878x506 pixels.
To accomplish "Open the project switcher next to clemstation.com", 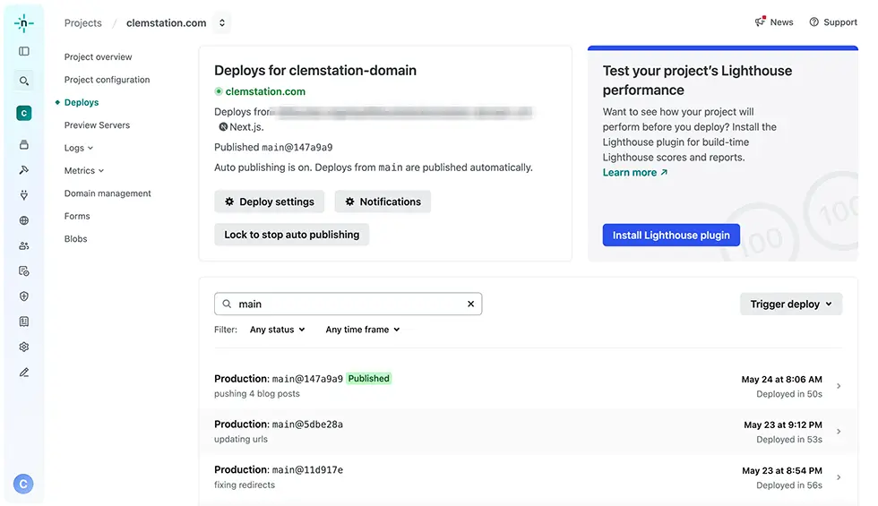I will 222,23.
